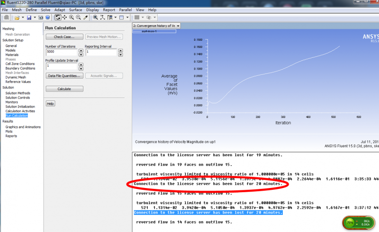The height and width of the screenshot is (232, 379).
Task: Click the graphics window layout icon
Action: tap(122, 18)
